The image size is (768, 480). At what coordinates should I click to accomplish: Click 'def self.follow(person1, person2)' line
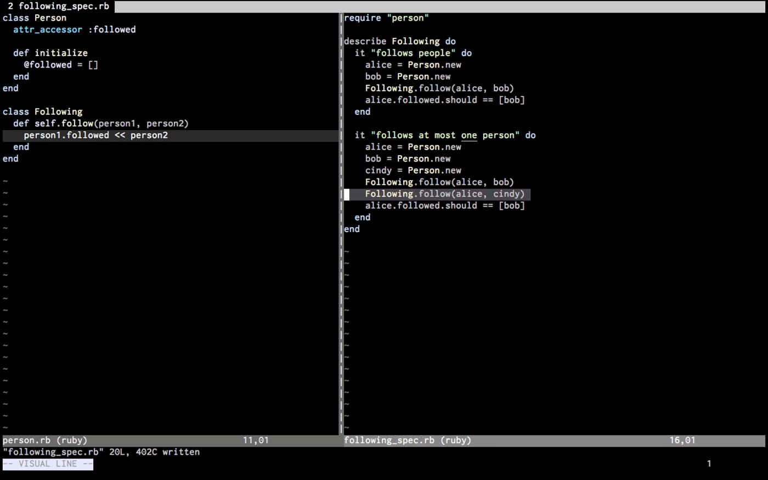[101, 123]
